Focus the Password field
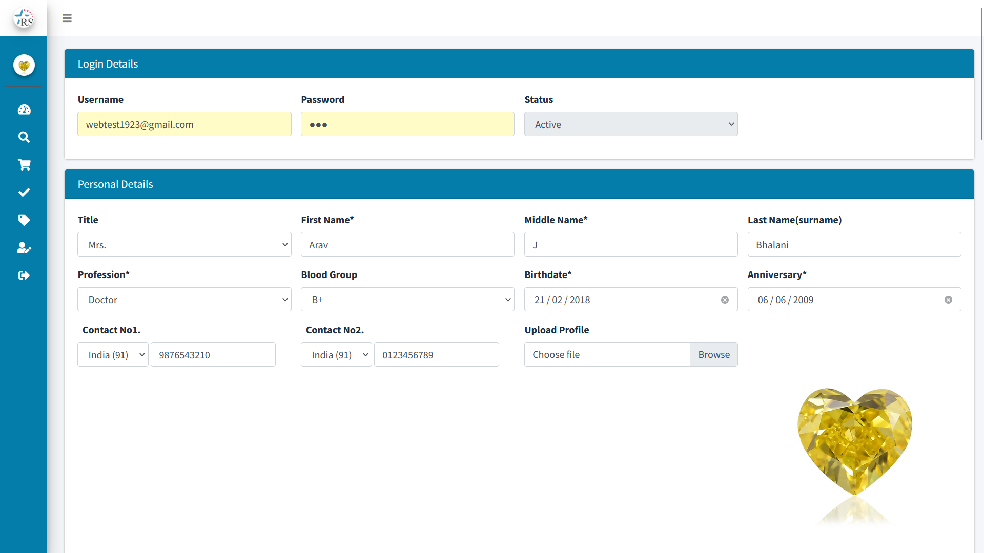Image resolution: width=984 pixels, height=553 pixels. click(407, 124)
